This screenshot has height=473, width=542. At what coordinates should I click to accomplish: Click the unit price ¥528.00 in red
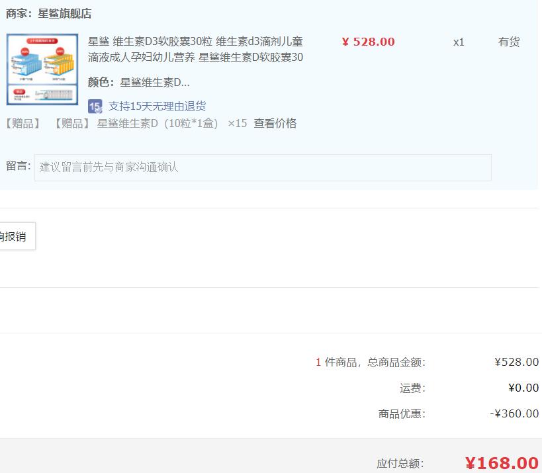tap(368, 42)
